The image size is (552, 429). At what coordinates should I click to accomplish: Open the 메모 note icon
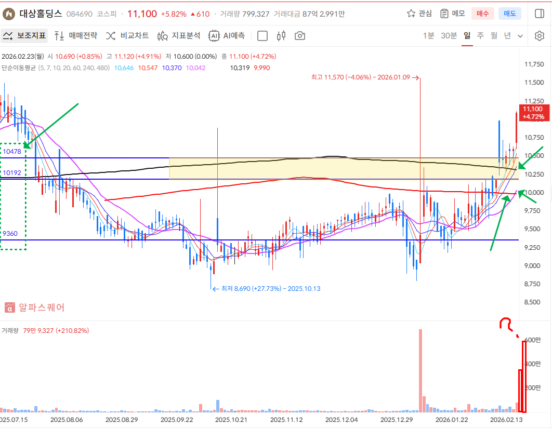[452, 14]
